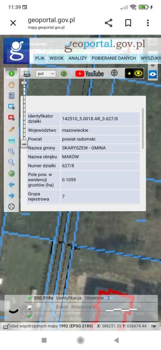Image resolution: width=161 pixels, height=350 pixels.
Task: Open the attribute table tool
Action: tap(12, 96)
